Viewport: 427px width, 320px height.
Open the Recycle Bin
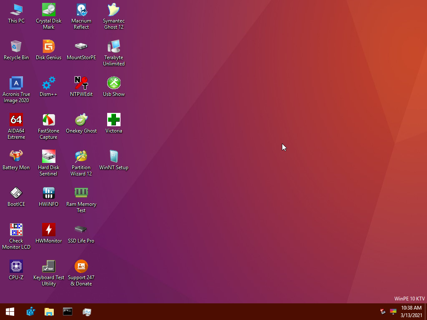[16, 50]
